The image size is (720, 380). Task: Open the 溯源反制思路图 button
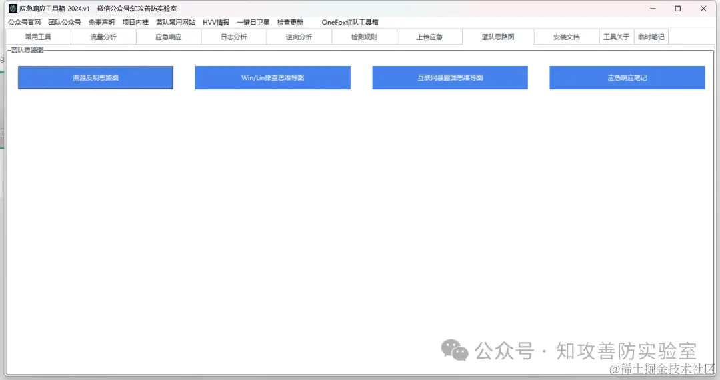[95, 77]
